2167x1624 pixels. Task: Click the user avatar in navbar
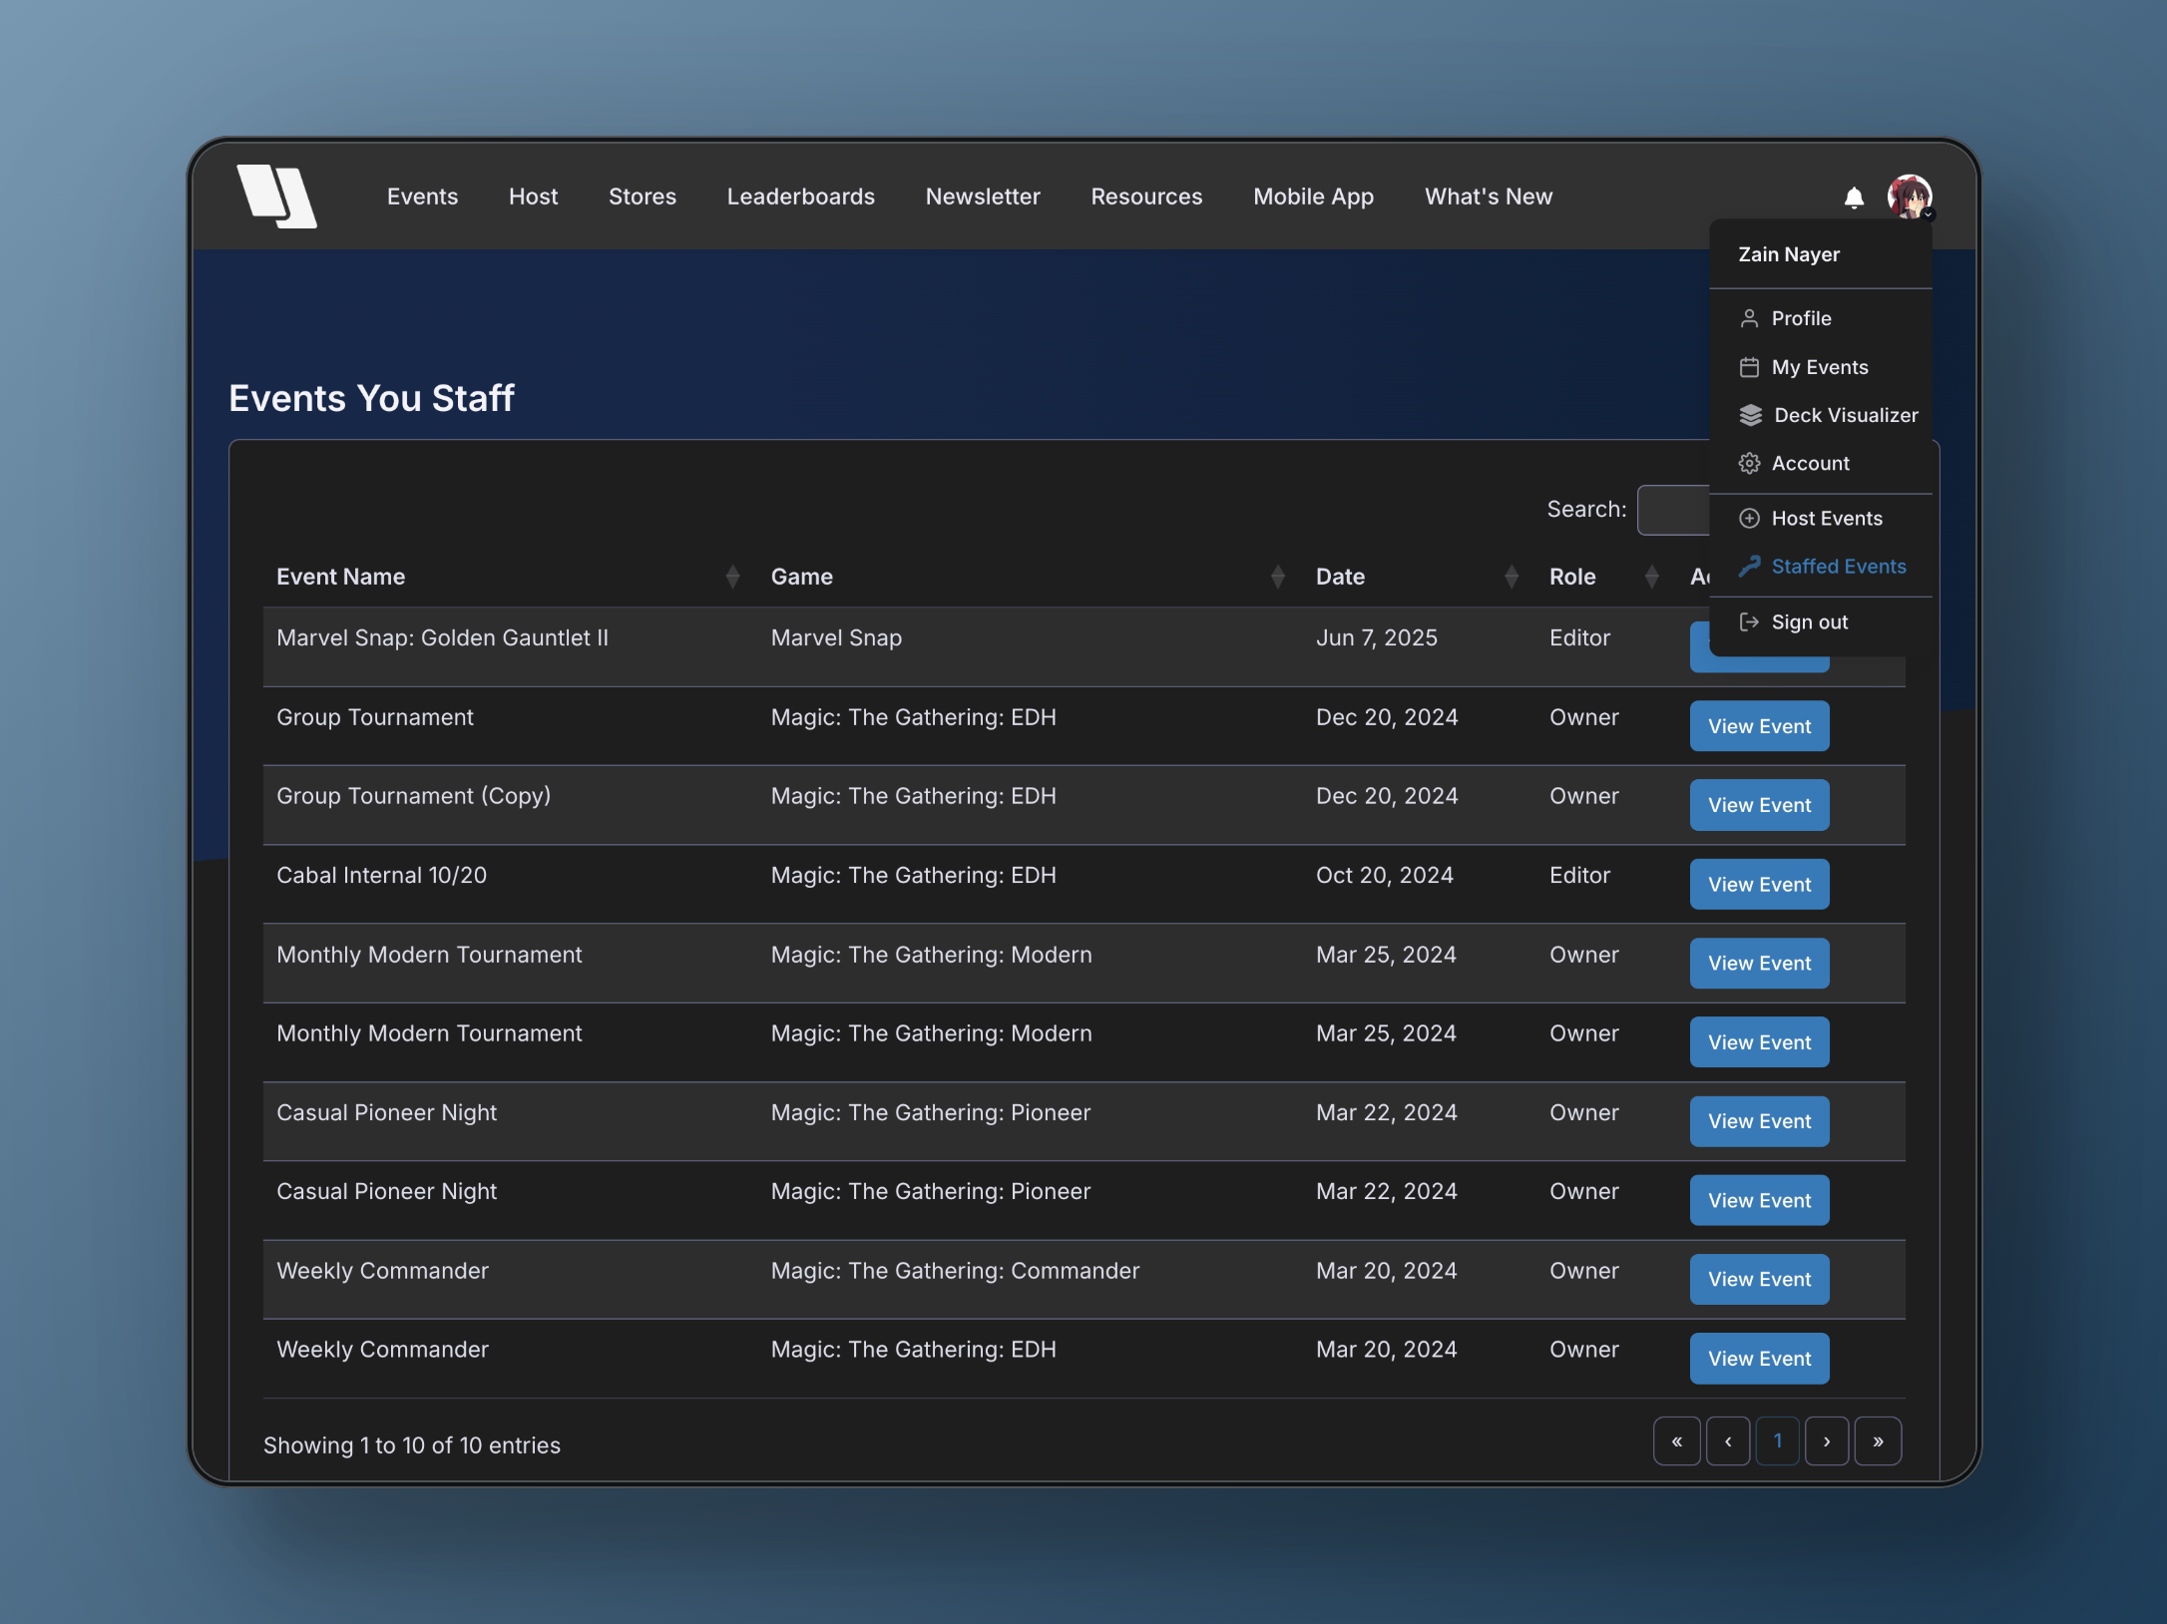(1909, 197)
